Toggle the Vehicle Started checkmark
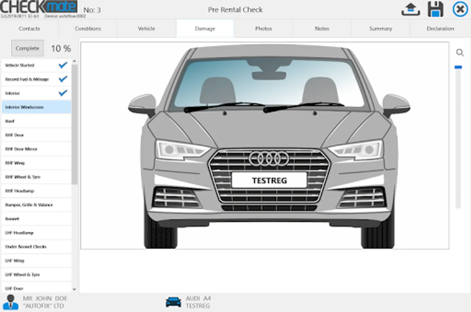This screenshot has width=471, height=312. coord(63,65)
